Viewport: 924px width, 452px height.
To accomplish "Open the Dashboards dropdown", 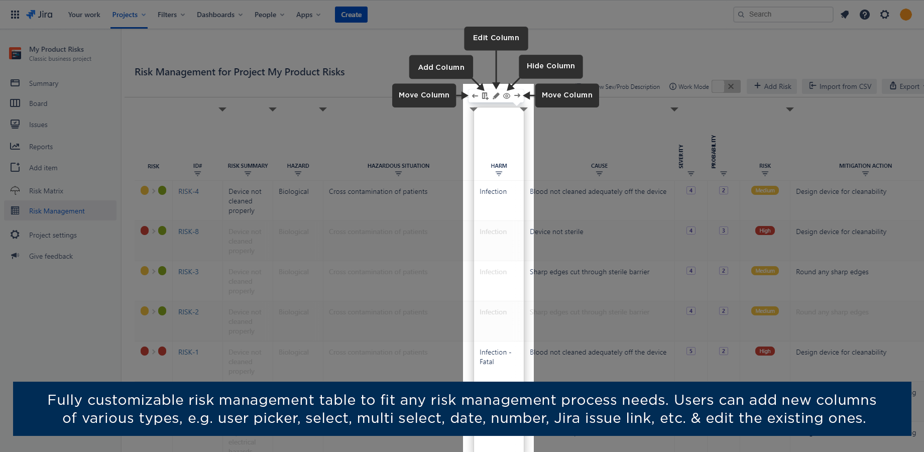I will coord(219,15).
